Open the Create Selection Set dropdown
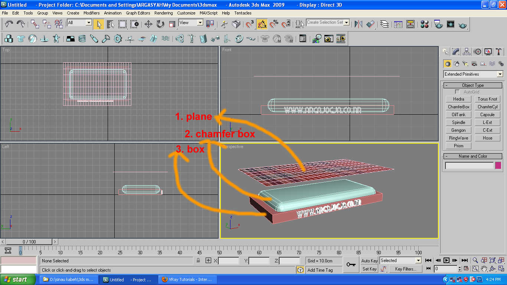This screenshot has height=285, width=507. click(x=328, y=22)
